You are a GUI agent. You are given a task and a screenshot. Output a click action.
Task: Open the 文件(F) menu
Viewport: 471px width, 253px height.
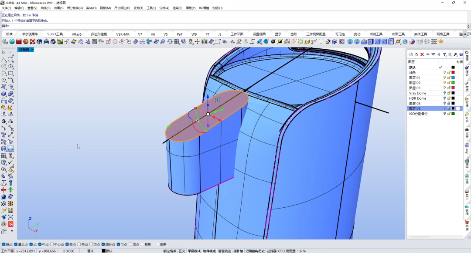pos(6,8)
